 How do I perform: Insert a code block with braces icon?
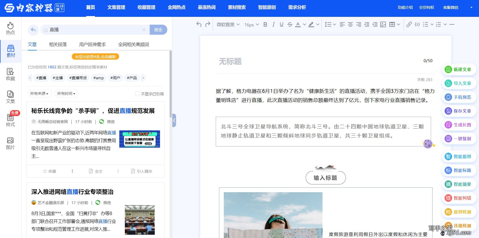417,24
